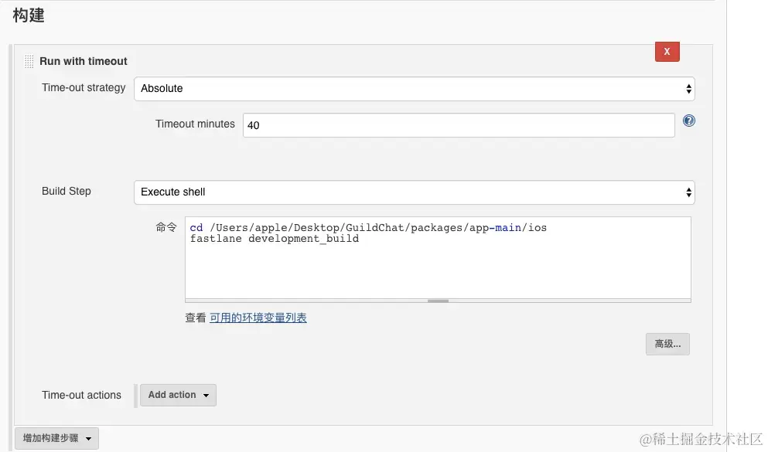Focus the Timeout minutes field
Screen dimensions: 768x452
[459, 125]
